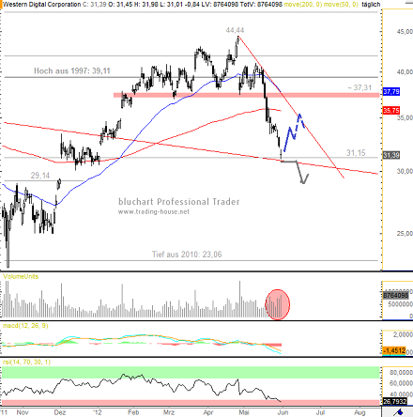Image resolution: width=413 pixels, height=417 pixels.
Task: Click the orange marker left of Western Digital title
Action: (1, 5)
